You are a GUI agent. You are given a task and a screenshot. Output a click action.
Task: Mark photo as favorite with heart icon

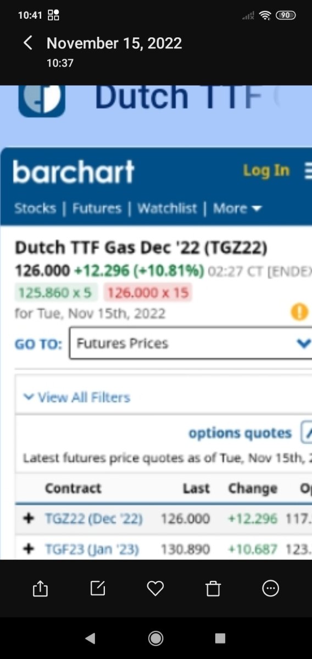pyautogui.click(x=155, y=589)
